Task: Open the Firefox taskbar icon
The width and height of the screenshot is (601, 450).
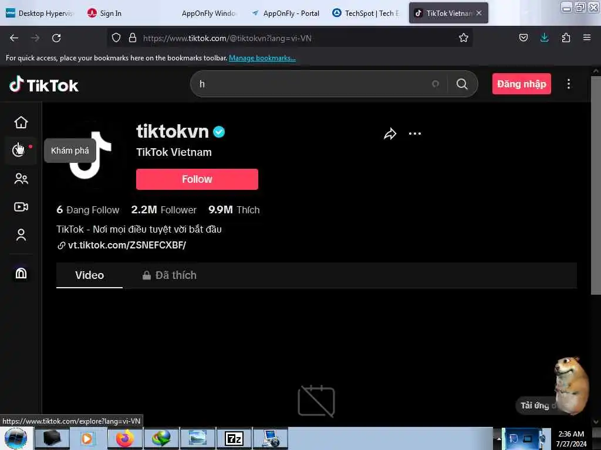Action: pyautogui.click(x=125, y=438)
